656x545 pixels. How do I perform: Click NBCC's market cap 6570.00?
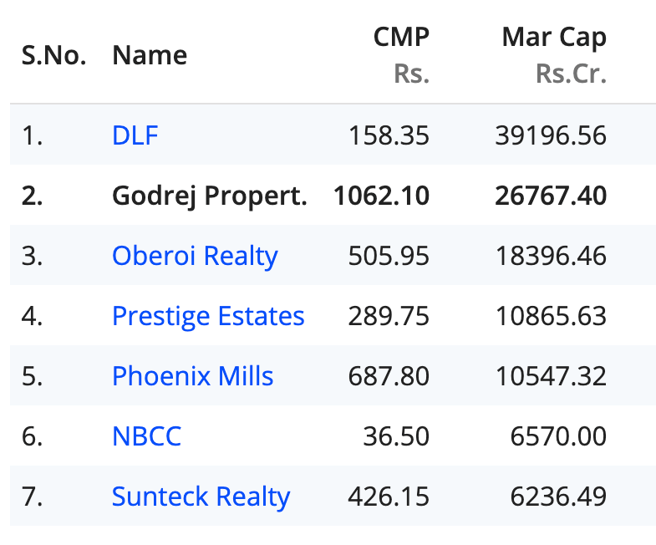click(x=558, y=436)
